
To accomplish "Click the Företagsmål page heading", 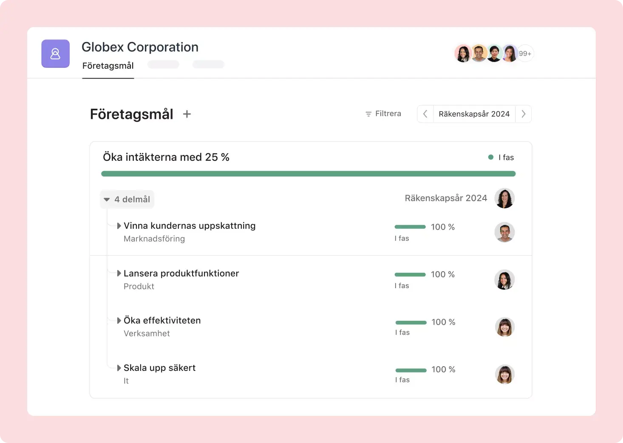I will [132, 114].
